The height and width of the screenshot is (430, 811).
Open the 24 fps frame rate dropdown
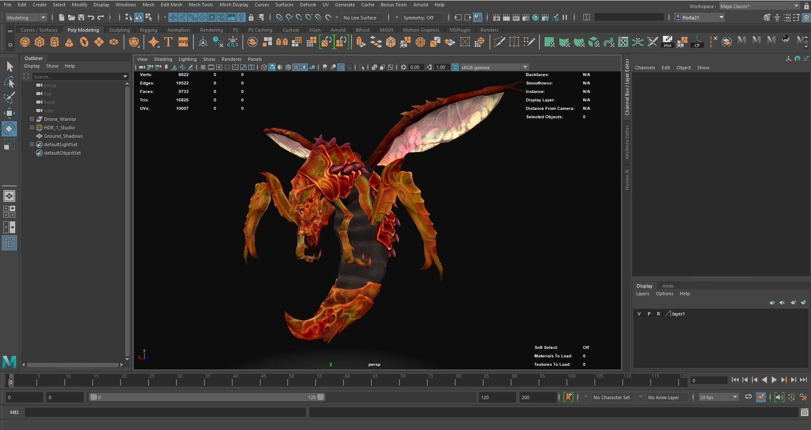pyautogui.click(x=718, y=397)
